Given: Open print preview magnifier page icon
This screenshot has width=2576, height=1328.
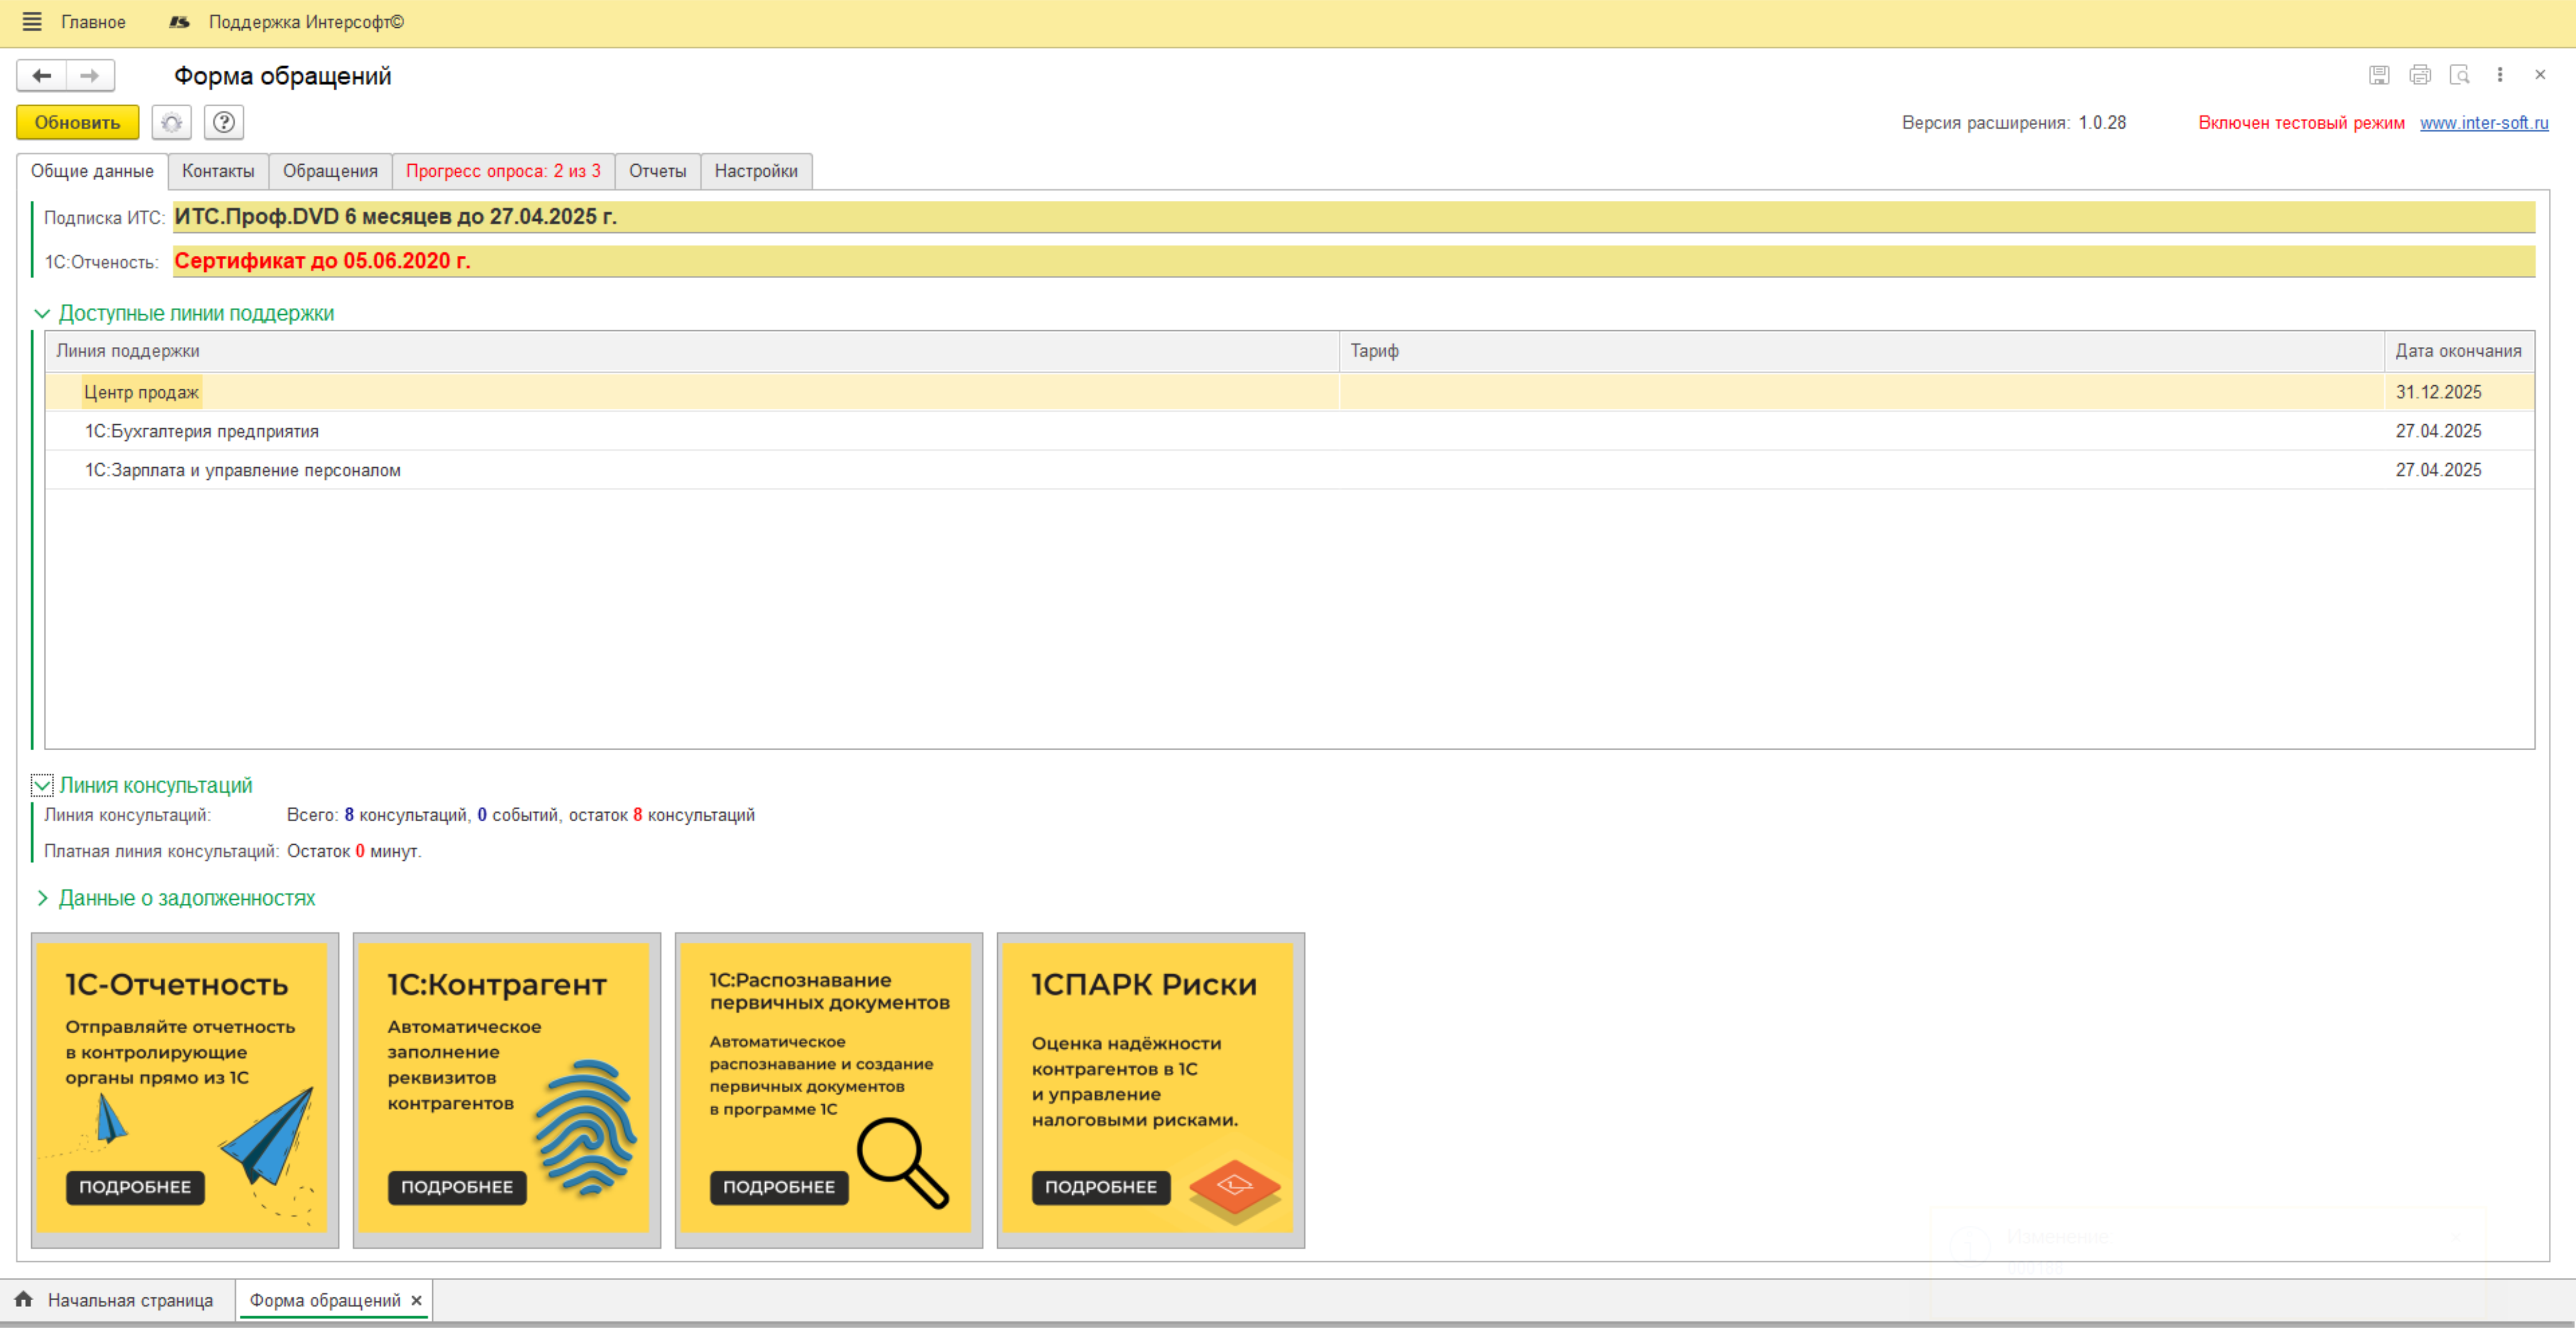Looking at the screenshot, I should tap(2460, 75).
